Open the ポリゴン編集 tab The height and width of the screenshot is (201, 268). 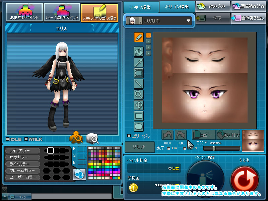[177, 7]
